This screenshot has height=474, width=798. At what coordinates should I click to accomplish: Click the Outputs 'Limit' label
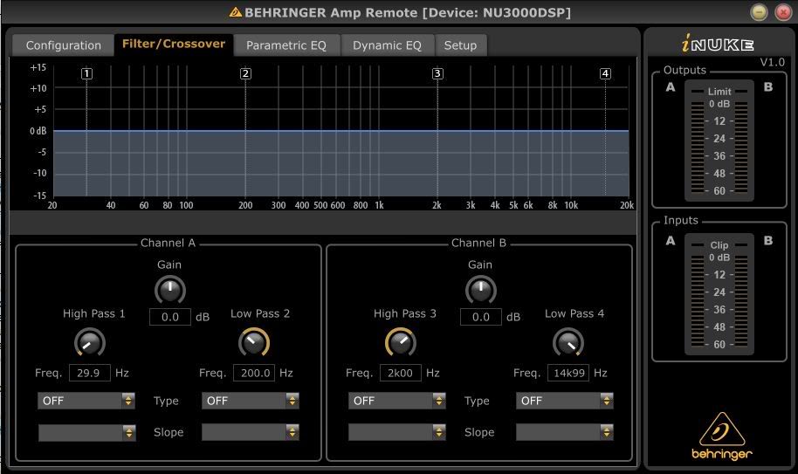[x=719, y=92]
